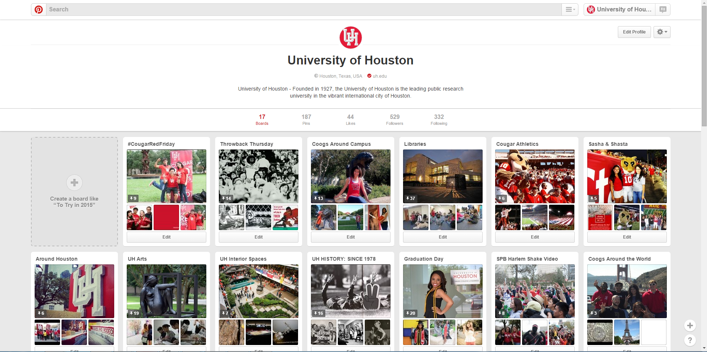This screenshot has height=352, width=707.
Task: Click Edit under Cougar Athletics board
Action: click(x=535, y=237)
